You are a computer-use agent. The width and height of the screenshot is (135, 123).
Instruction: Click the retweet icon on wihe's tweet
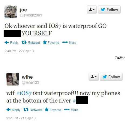point(26,109)
